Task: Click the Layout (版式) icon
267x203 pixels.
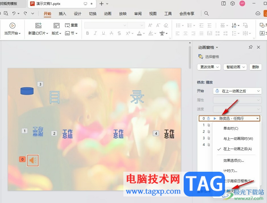Action: pyautogui.click(x=56, y=26)
